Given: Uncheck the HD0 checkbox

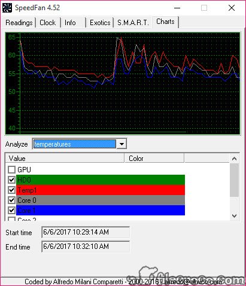Looking at the screenshot, I should tap(11, 179).
